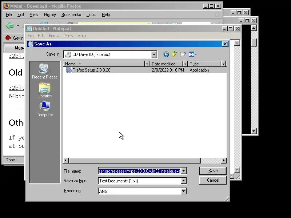Open Firefox Bookmarks menu
Screen dimensions: 291x218
(71, 15)
